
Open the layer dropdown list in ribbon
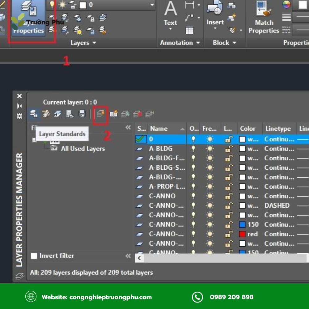click(152, 5)
